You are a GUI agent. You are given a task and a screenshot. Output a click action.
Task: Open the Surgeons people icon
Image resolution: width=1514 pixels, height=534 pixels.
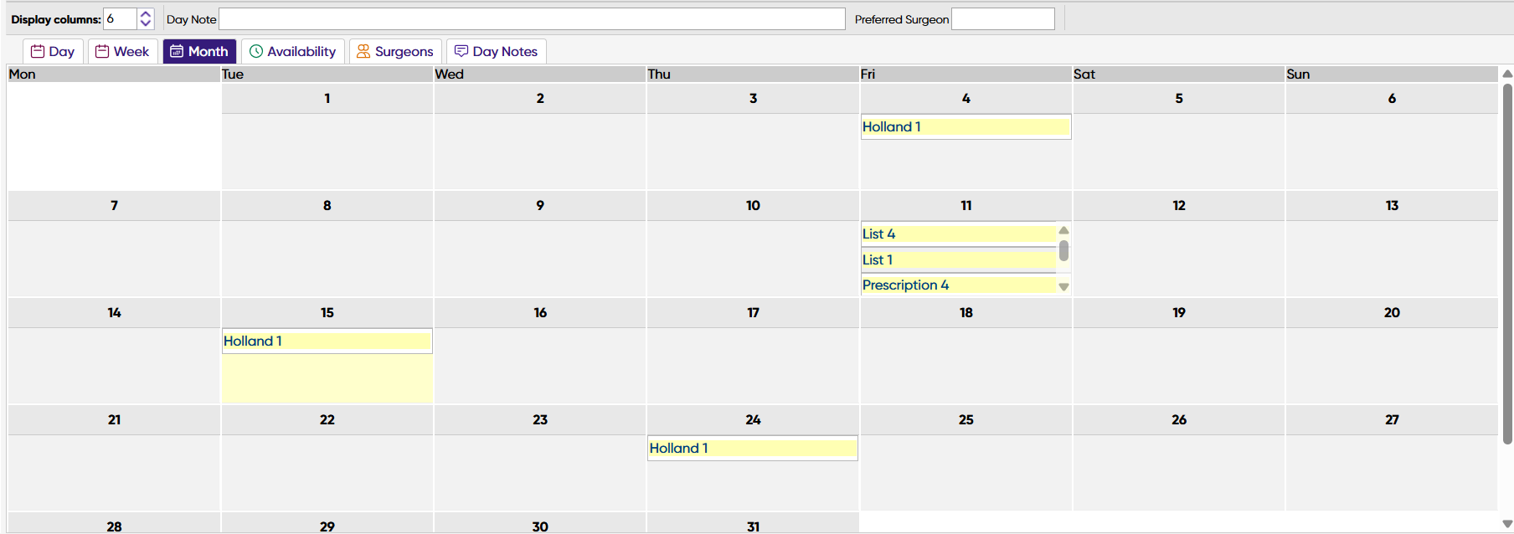tap(363, 51)
